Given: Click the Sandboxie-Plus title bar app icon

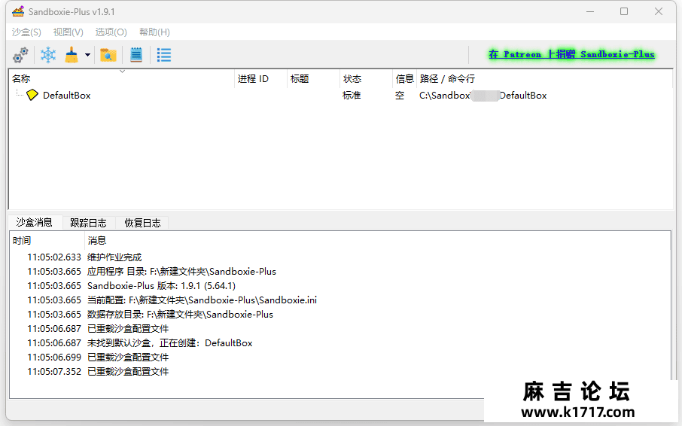Looking at the screenshot, I should (18, 11).
